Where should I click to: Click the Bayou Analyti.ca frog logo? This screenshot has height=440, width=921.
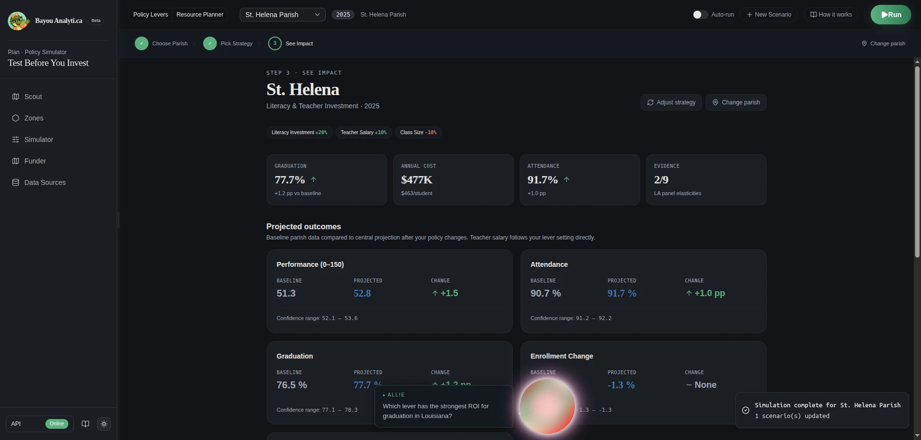[x=19, y=20]
